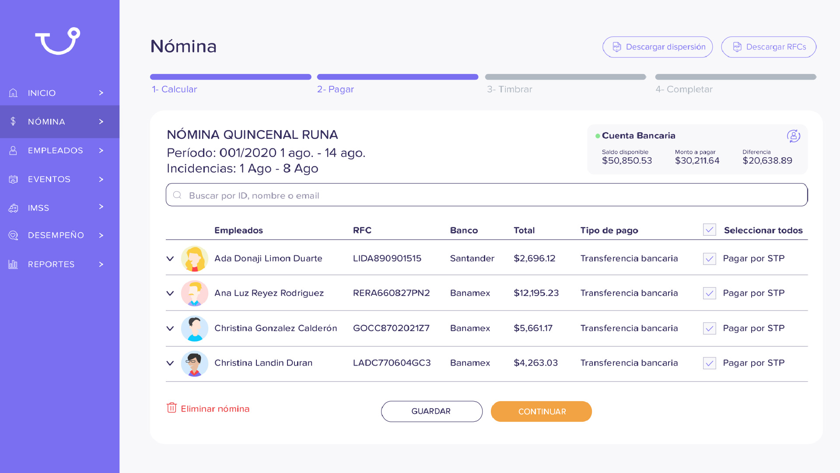Expand the Desempeño sidebar submenu arrow
840x473 pixels.
[x=101, y=235]
